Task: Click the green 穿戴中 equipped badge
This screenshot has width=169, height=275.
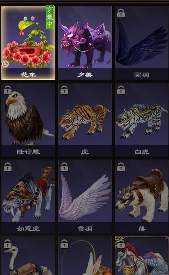Action: [x=50, y=17]
